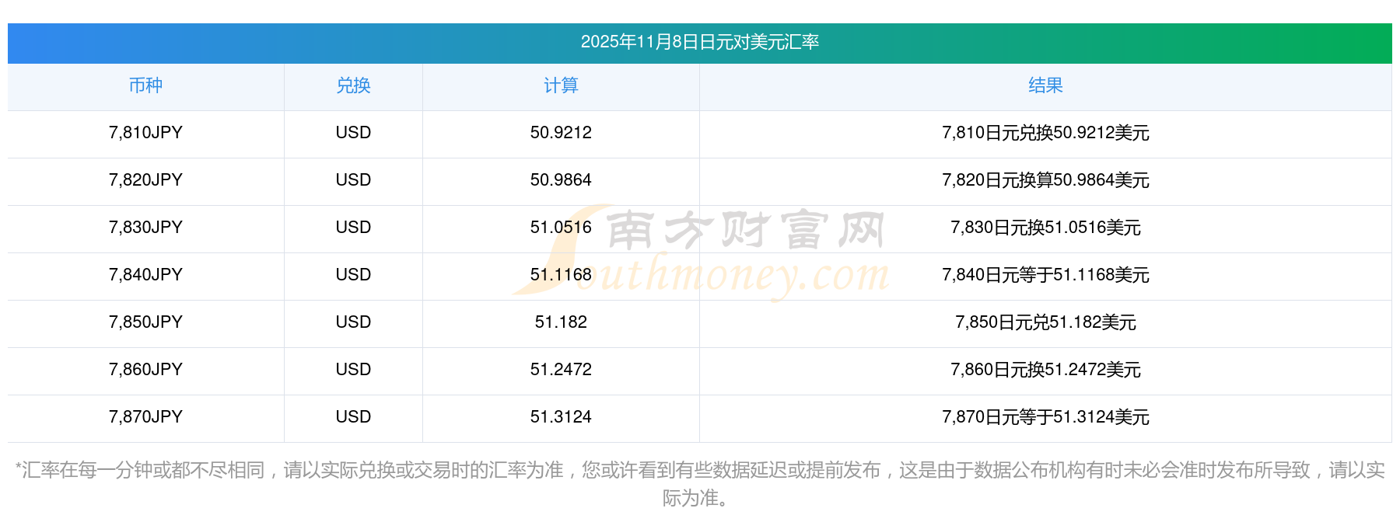Select the 7,830JPY cell
Image resolution: width=1400 pixels, height=522 pixels.
[x=145, y=228]
